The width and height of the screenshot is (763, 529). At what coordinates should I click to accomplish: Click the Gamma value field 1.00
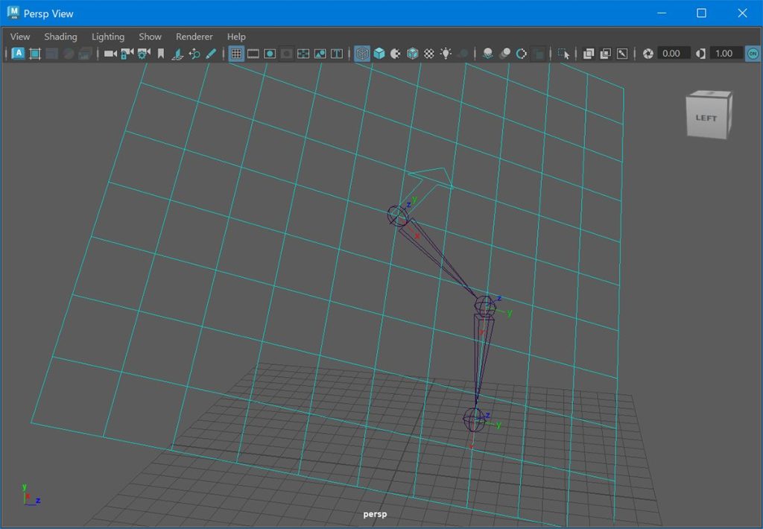tap(726, 53)
